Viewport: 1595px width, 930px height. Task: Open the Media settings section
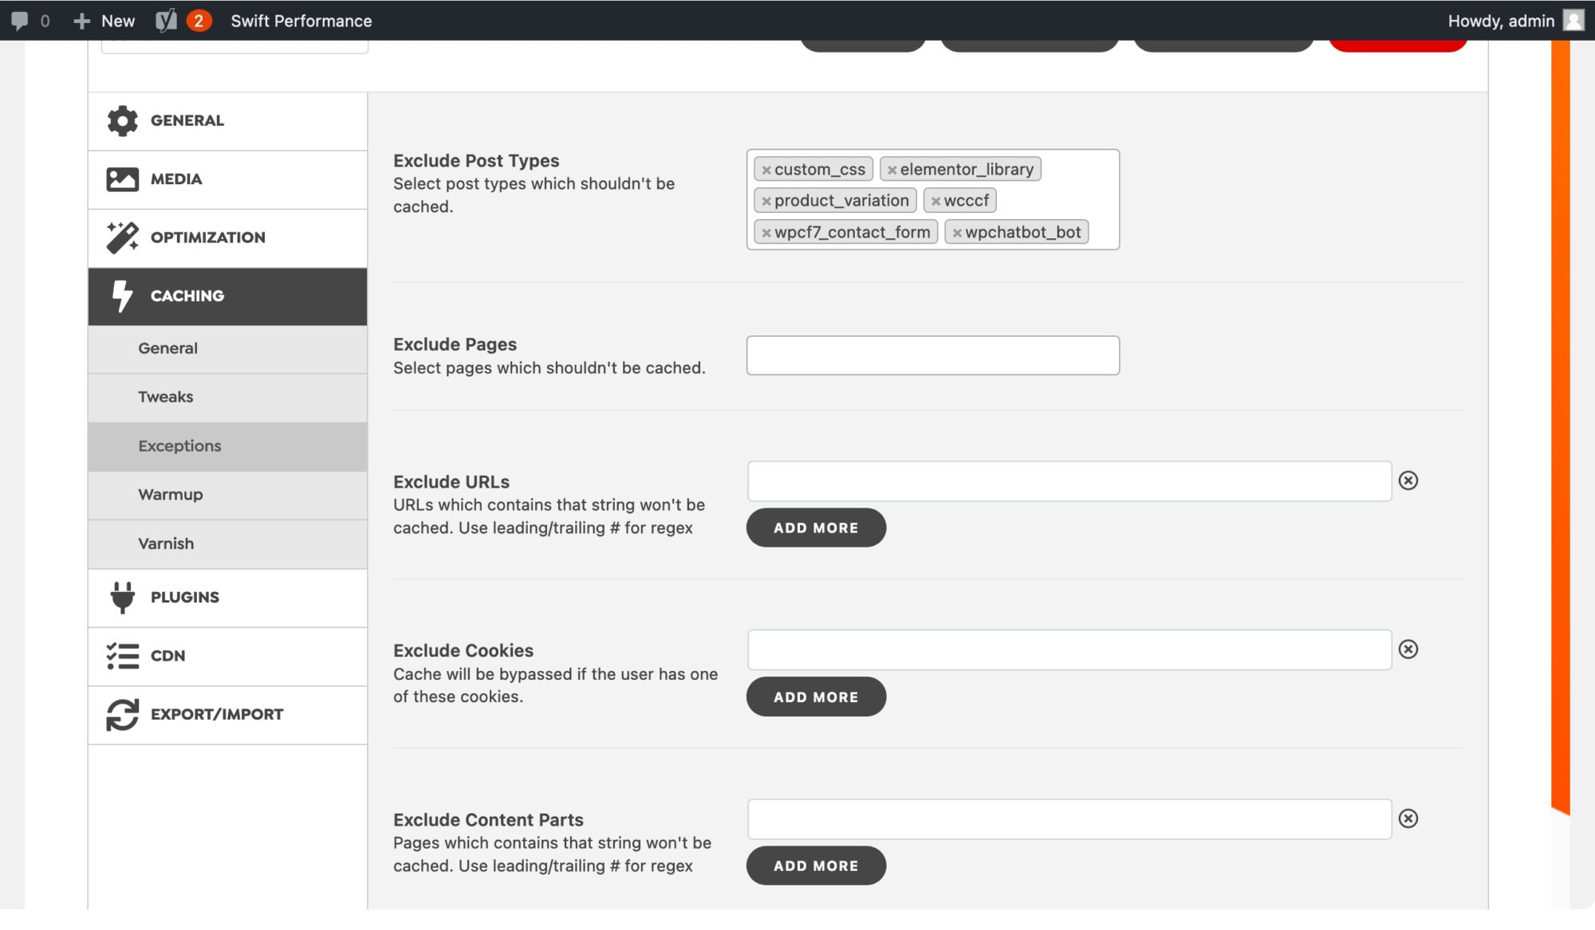227,180
